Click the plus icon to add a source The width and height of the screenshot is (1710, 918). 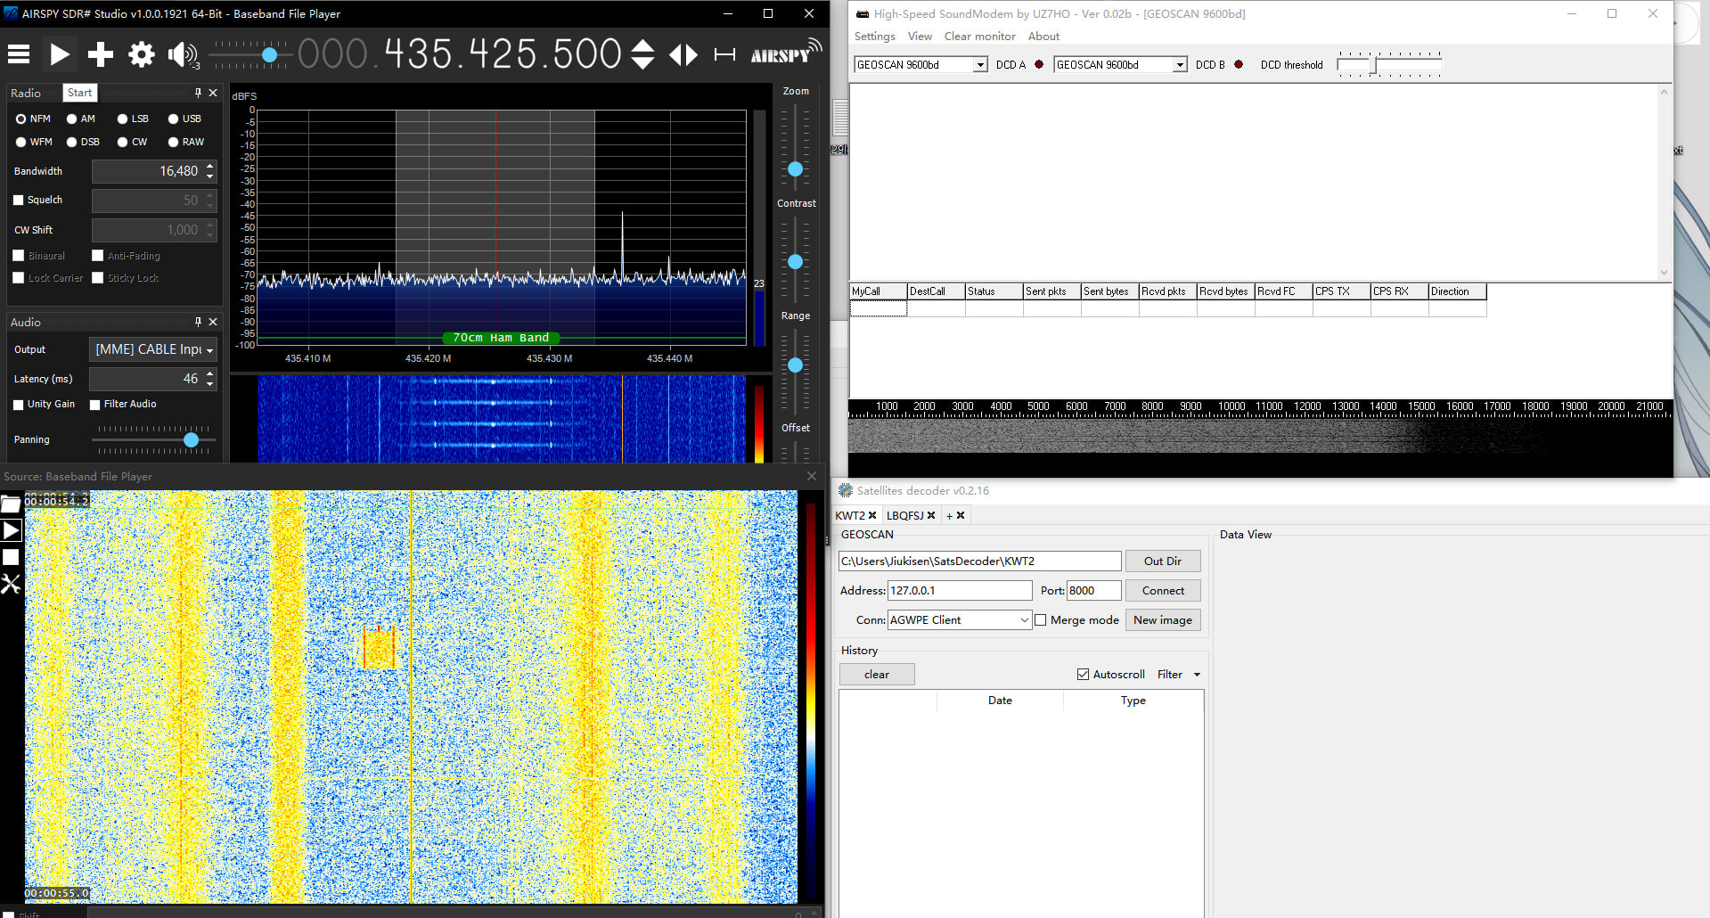(100, 54)
